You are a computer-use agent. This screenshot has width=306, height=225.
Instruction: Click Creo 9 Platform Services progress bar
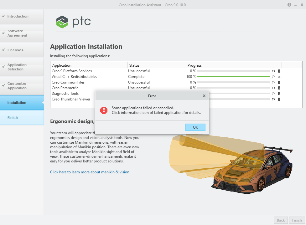233,71
